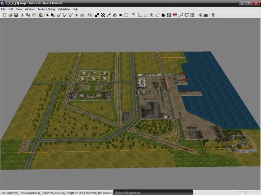Screen dimensions: 261x195
Task: Select the Border tool in the toolbar
Action: tap(192, 15)
